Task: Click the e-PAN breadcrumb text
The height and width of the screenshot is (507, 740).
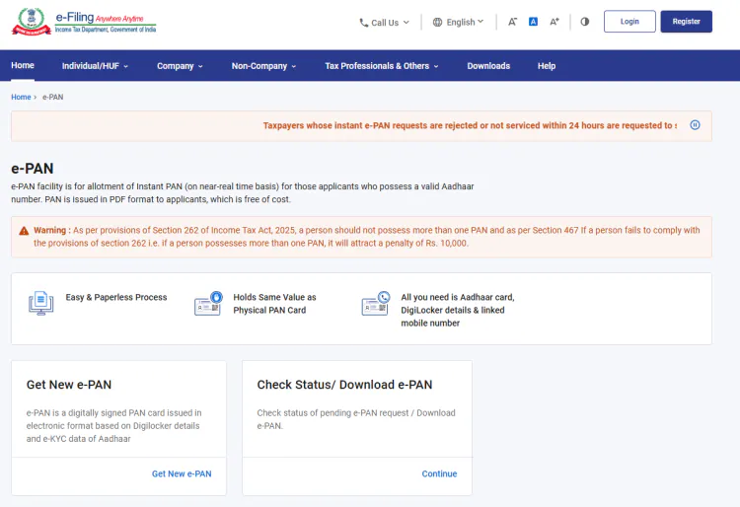Action: click(53, 97)
